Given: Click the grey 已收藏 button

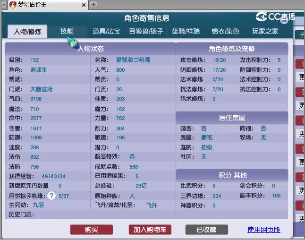Looking at the screenshot, I should 207,230.
